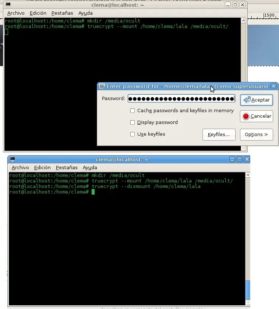Click the Cancelar button

coord(256,116)
